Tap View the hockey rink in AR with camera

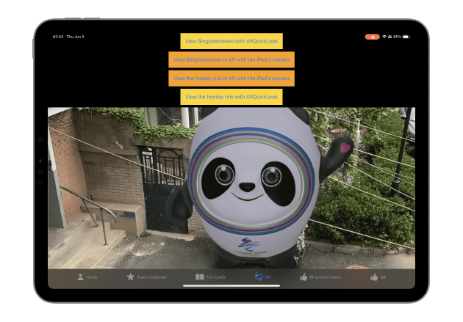click(232, 78)
